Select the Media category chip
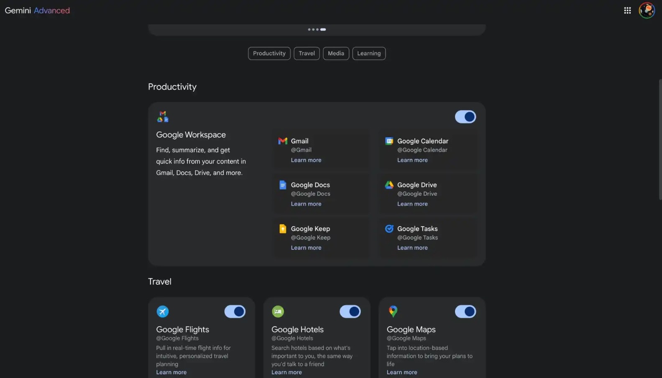 point(336,54)
